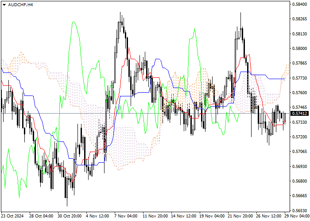The image size is (310, 221).
Task: Select the 11 Nov 20:00 time label
Action: (x=155, y=216)
